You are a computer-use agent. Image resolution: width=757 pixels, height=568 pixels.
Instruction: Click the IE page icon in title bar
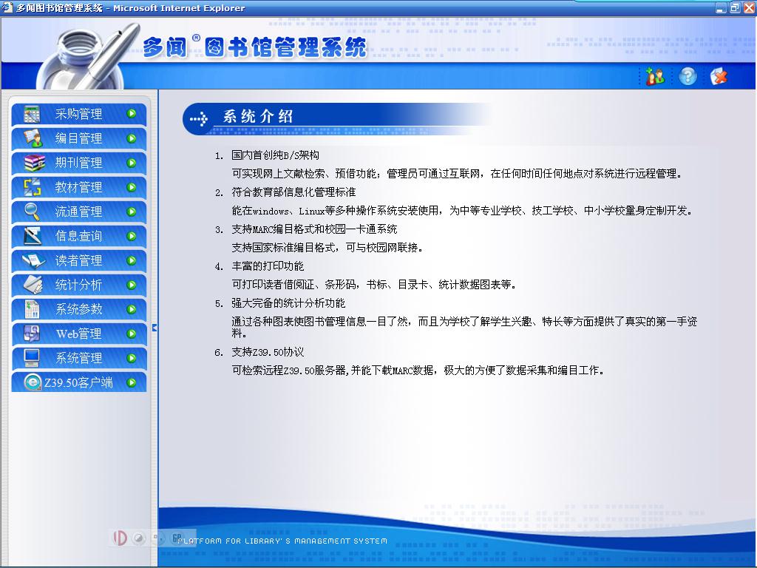[x=7, y=7]
